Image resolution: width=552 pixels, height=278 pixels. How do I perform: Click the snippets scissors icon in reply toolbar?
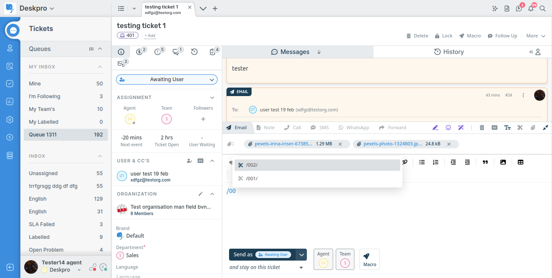tap(520, 128)
